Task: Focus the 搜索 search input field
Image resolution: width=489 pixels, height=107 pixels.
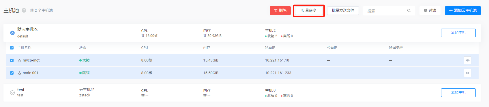Action: tap(385, 11)
